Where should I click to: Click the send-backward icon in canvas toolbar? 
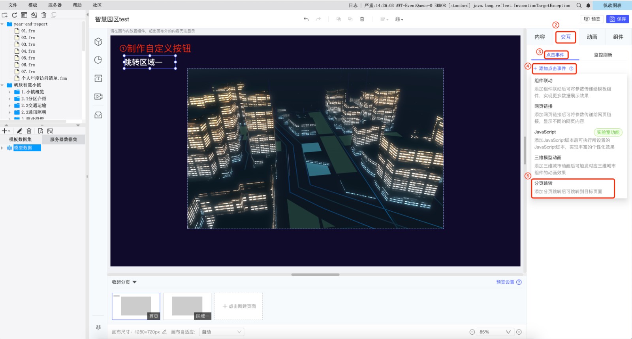[350, 19]
